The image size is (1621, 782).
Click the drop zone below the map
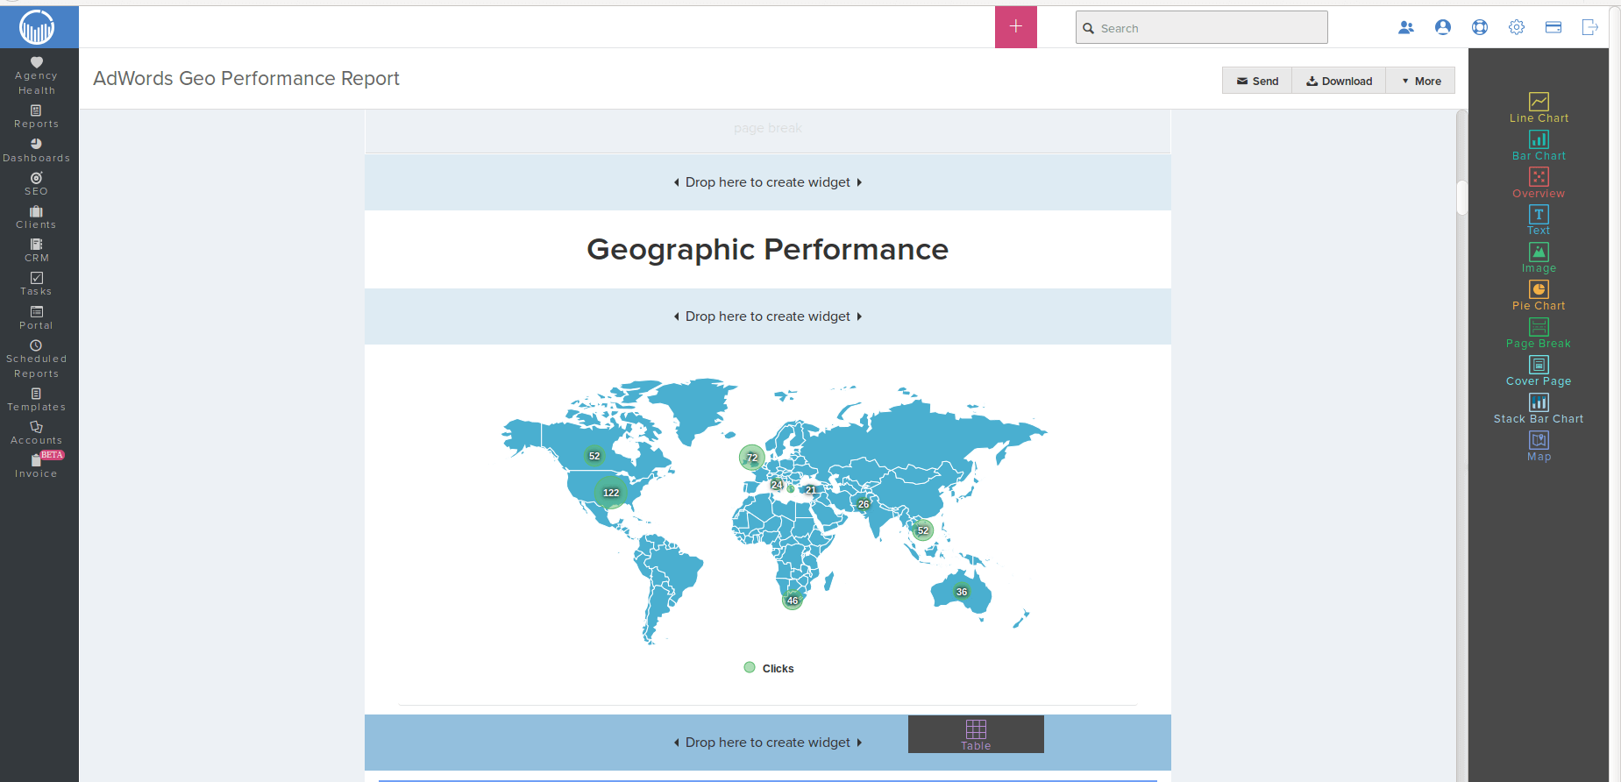click(x=768, y=743)
